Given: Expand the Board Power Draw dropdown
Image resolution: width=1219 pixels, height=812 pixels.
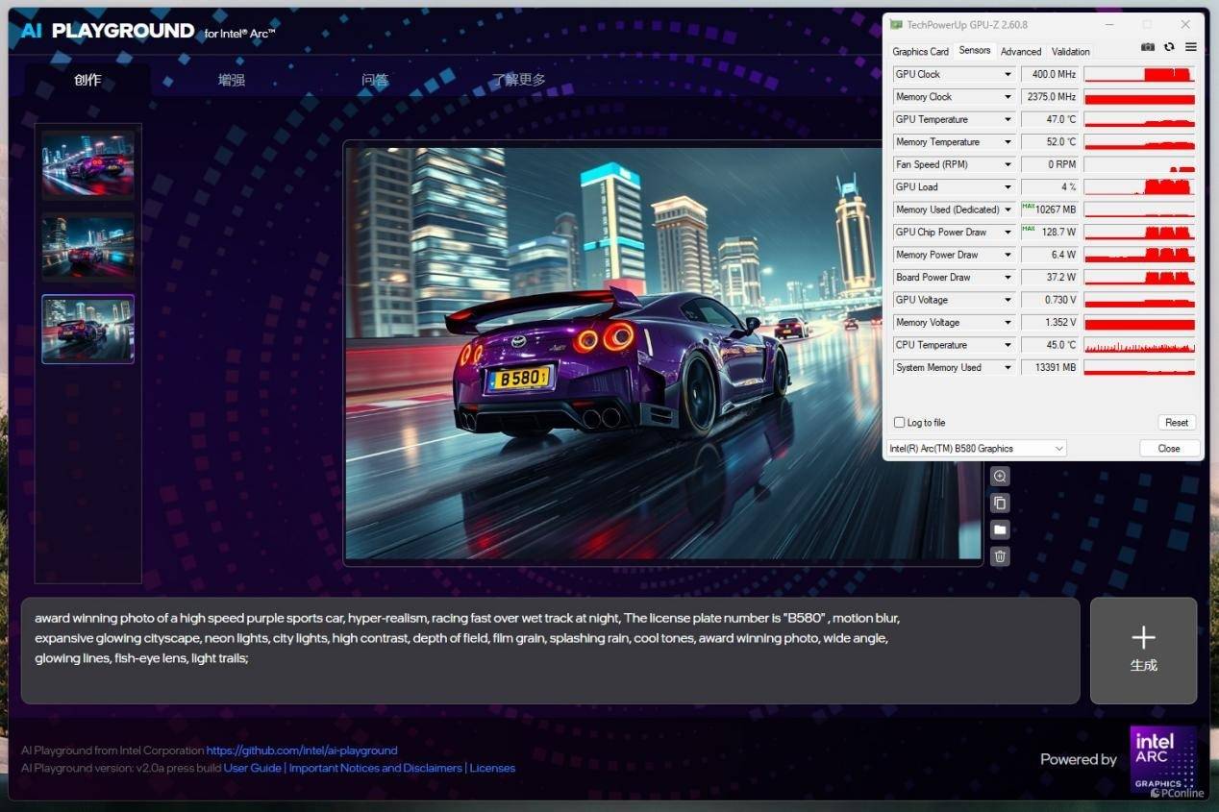Looking at the screenshot, I should point(1008,278).
